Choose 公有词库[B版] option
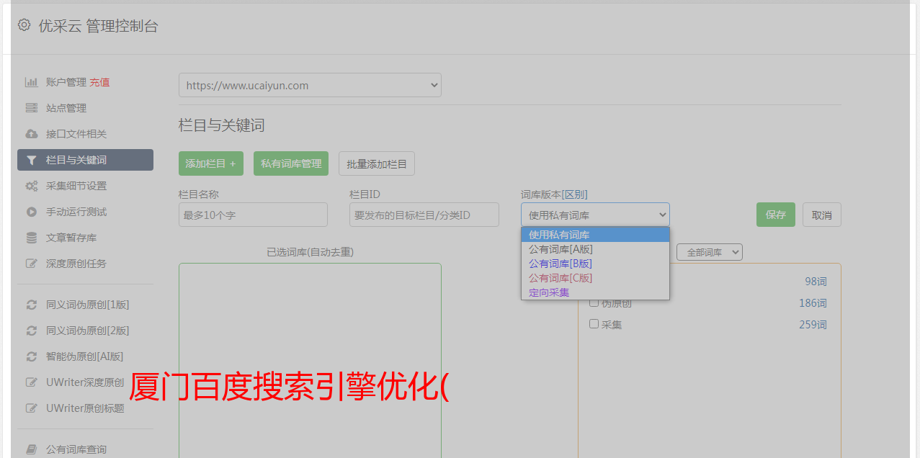Viewport: 920px width, 458px height. [x=595, y=264]
